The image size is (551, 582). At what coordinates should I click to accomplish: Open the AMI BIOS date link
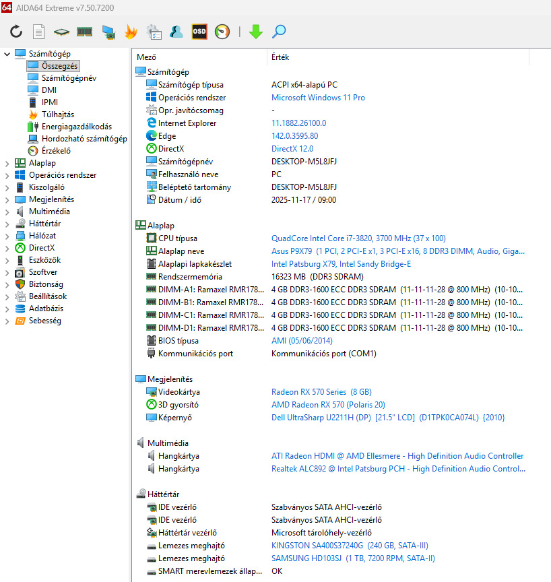[x=302, y=341]
